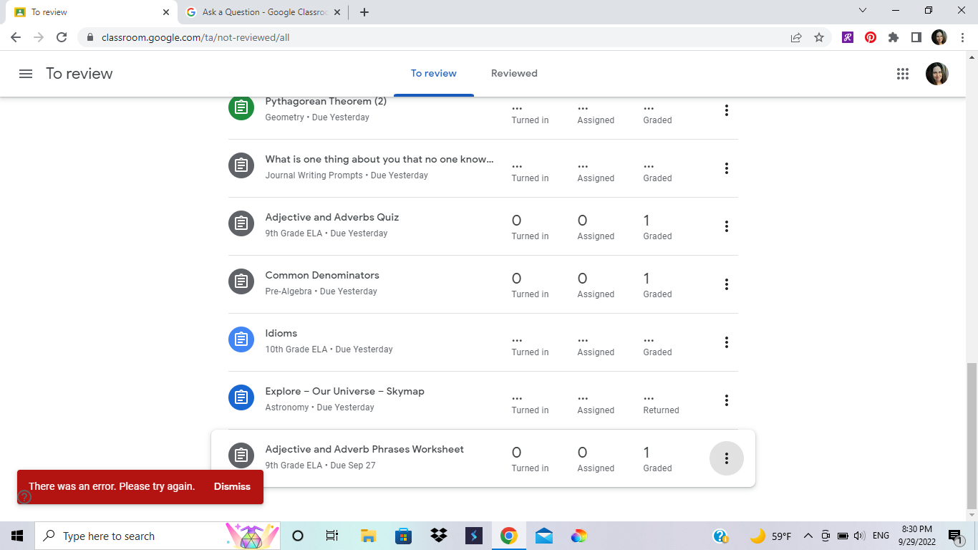Open the Idioms assignment
The width and height of the screenshot is (978, 550).
click(x=281, y=333)
